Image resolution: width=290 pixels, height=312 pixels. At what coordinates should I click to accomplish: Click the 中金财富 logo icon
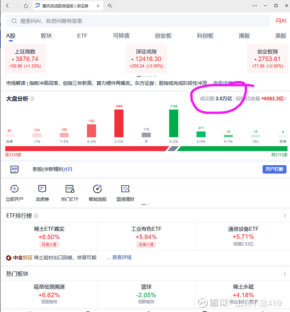coord(9,258)
